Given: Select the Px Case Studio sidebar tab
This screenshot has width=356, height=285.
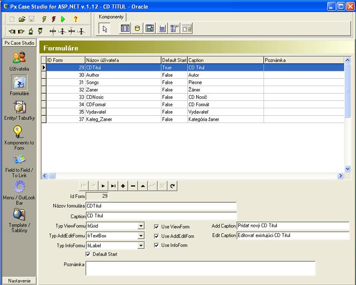Looking at the screenshot, I should coord(19,43).
